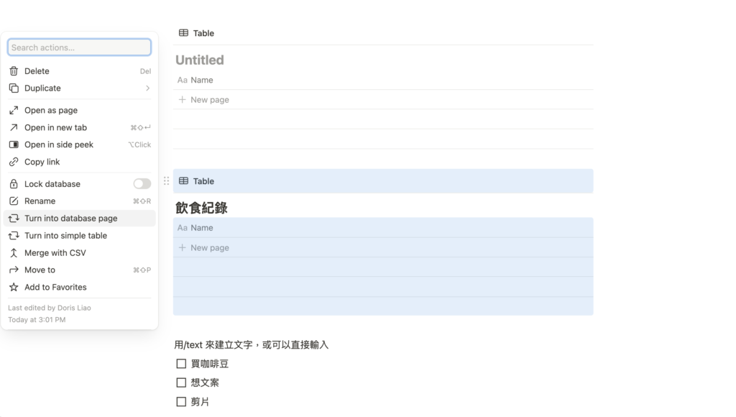The height and width of the screenshot is (417, 736).
Task: Select Turn into database page
Action: pos(70,219)
